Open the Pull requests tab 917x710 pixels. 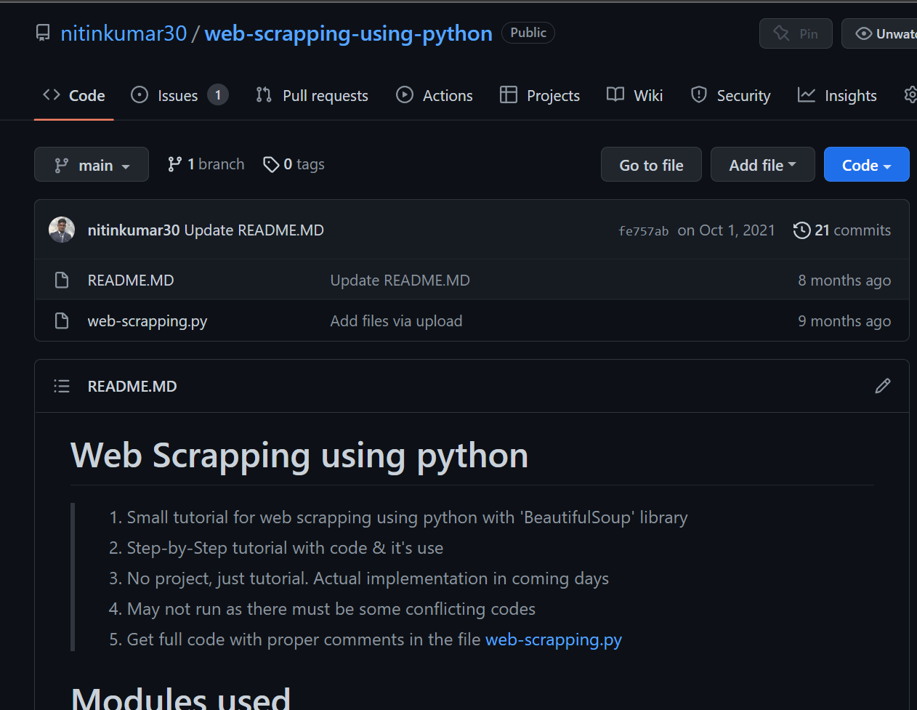coord(312,96)
